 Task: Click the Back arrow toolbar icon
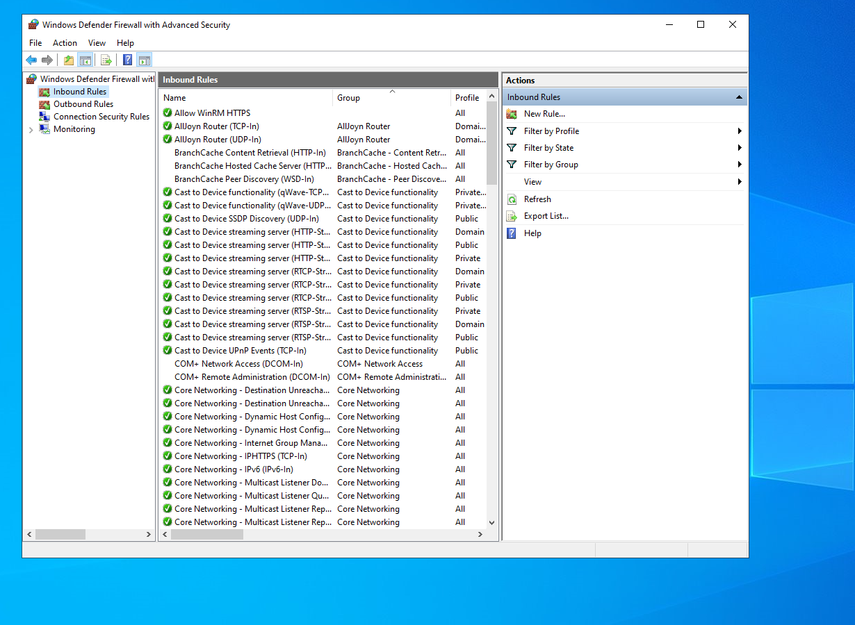31,60
